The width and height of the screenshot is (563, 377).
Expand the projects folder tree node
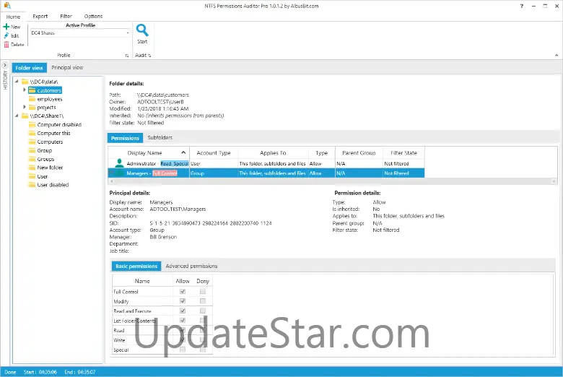25,107
